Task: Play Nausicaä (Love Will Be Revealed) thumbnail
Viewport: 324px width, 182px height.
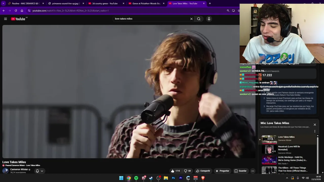Action: pos(269,149)
